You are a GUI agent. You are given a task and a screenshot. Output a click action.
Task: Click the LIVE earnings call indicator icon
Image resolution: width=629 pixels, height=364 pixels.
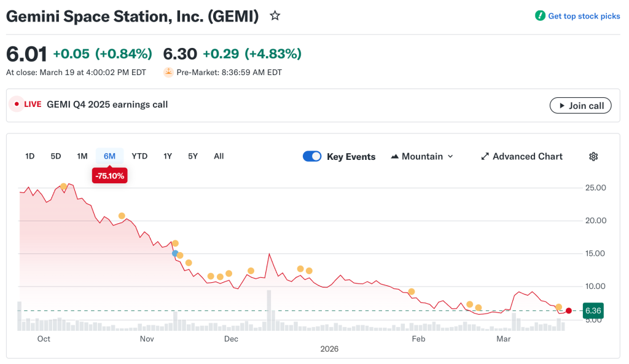tap(17, 105)
